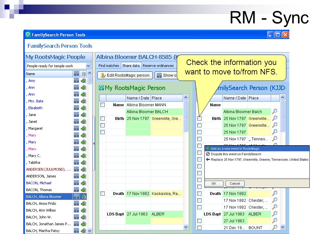Click the My RootsMagic Person scrollbar down arrow
This screenshot has width=312, height=234.
(186, 227)
